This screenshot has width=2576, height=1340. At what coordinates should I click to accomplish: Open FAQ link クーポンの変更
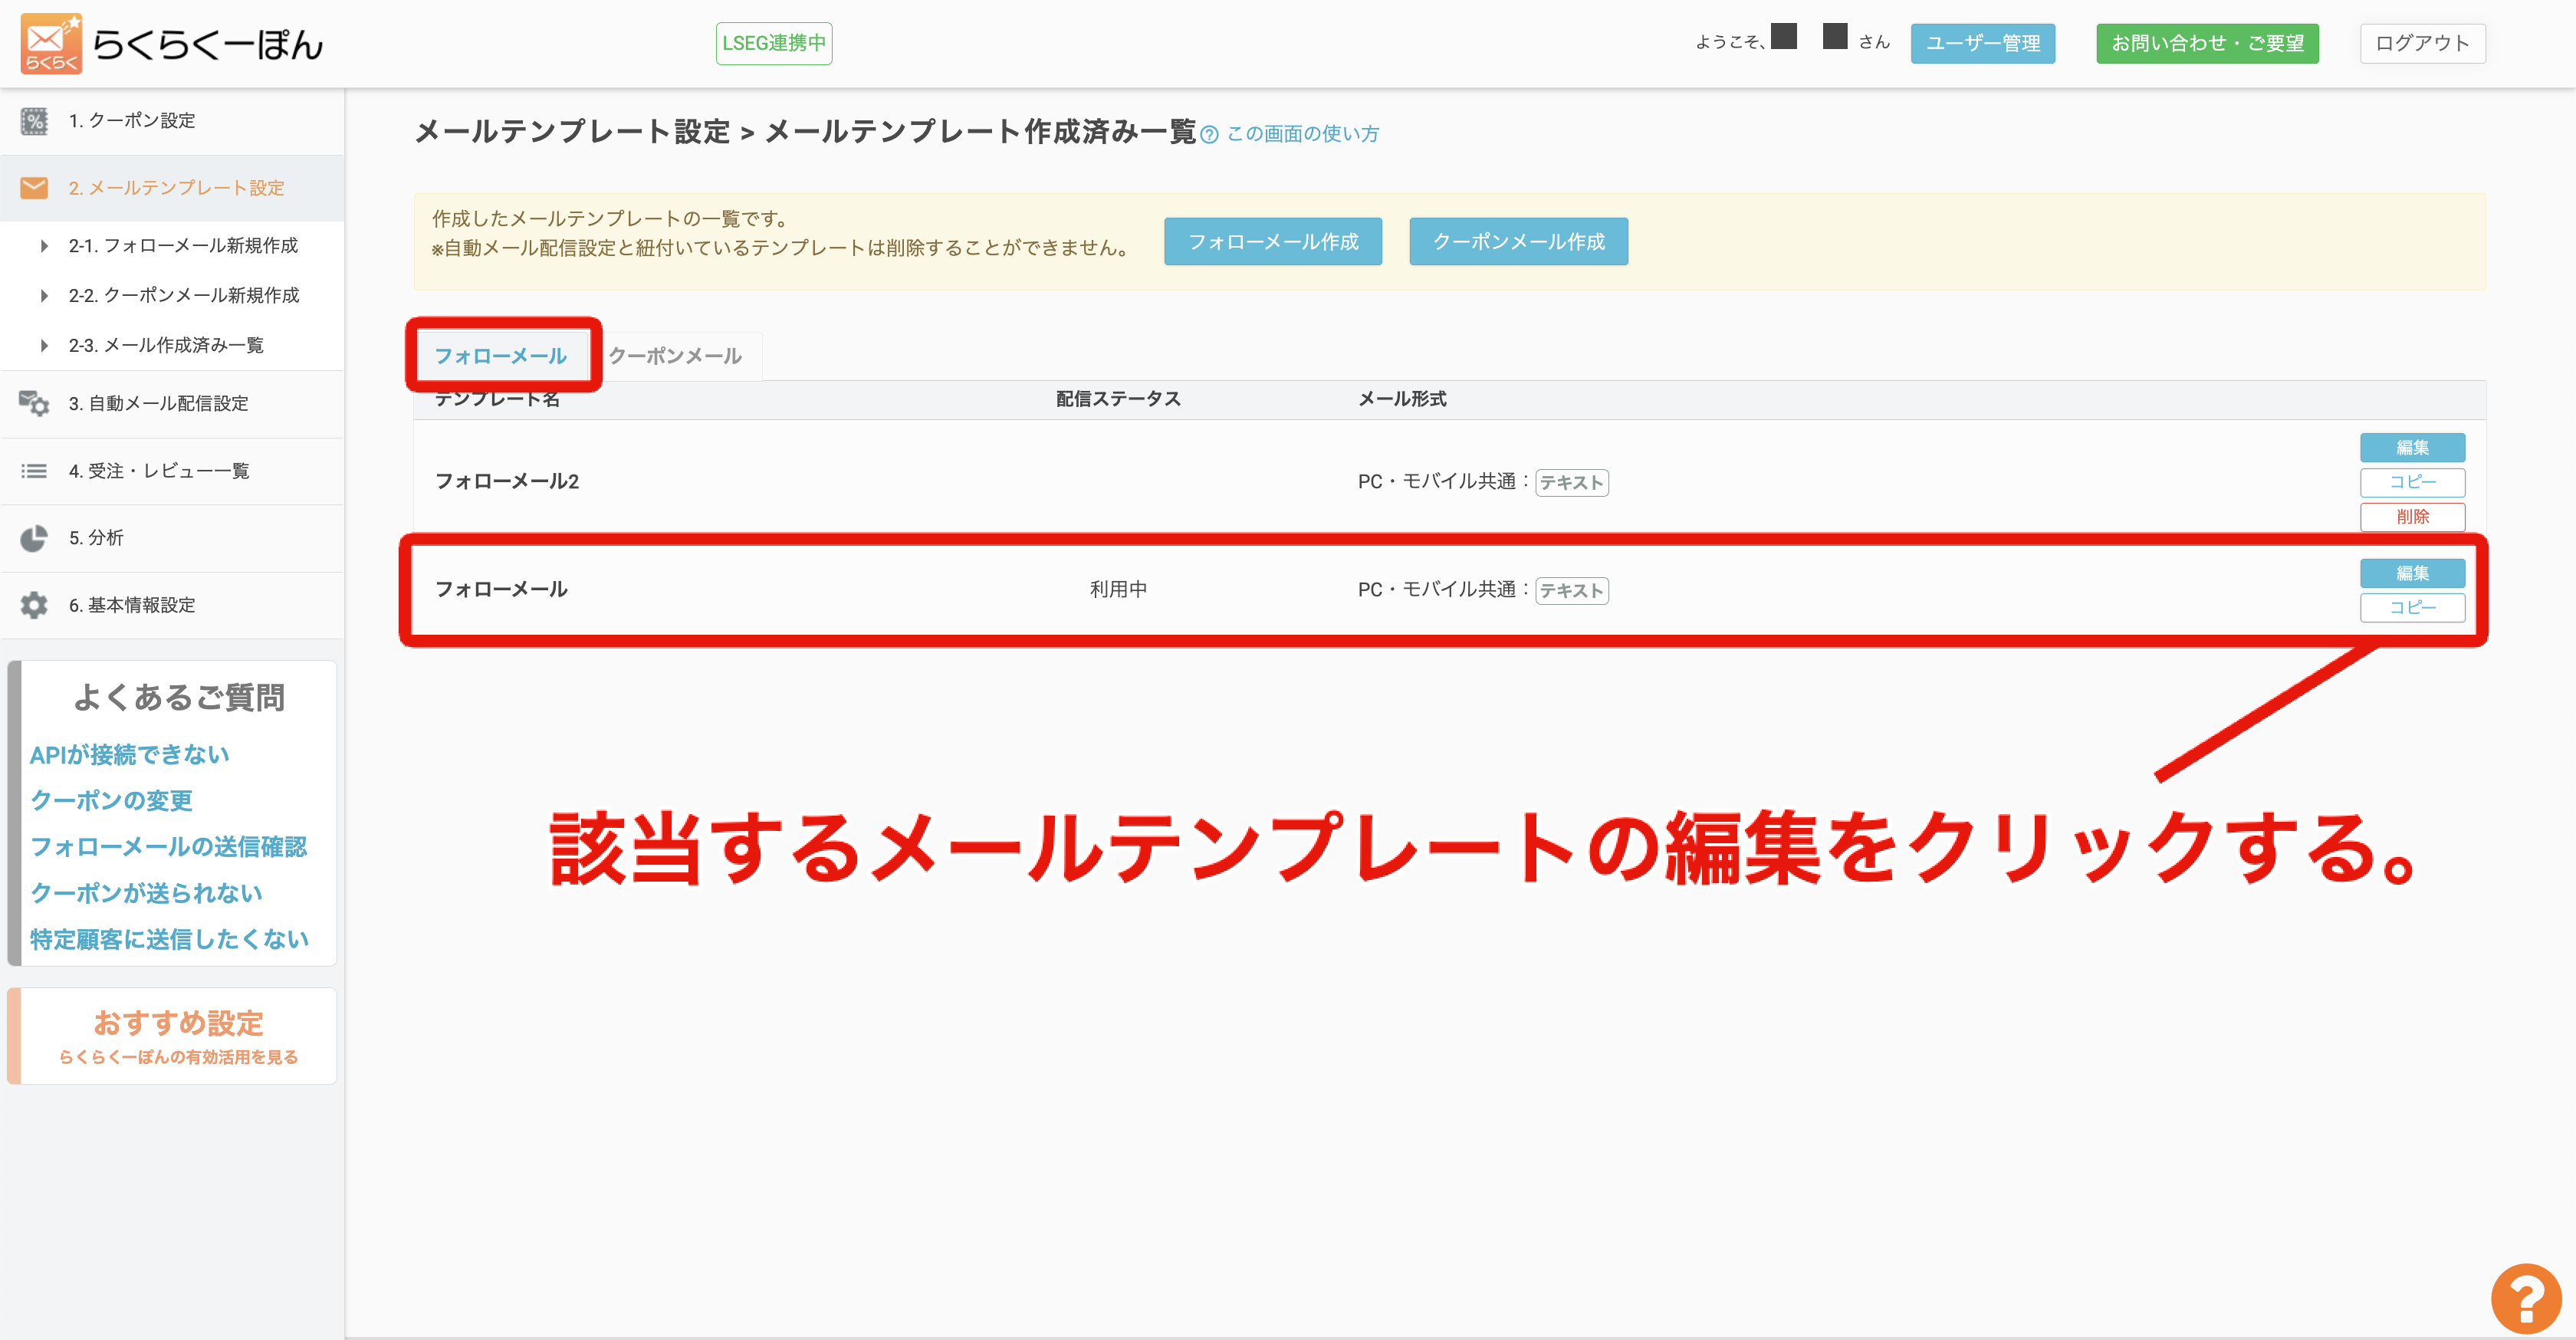tap(111, 801)
